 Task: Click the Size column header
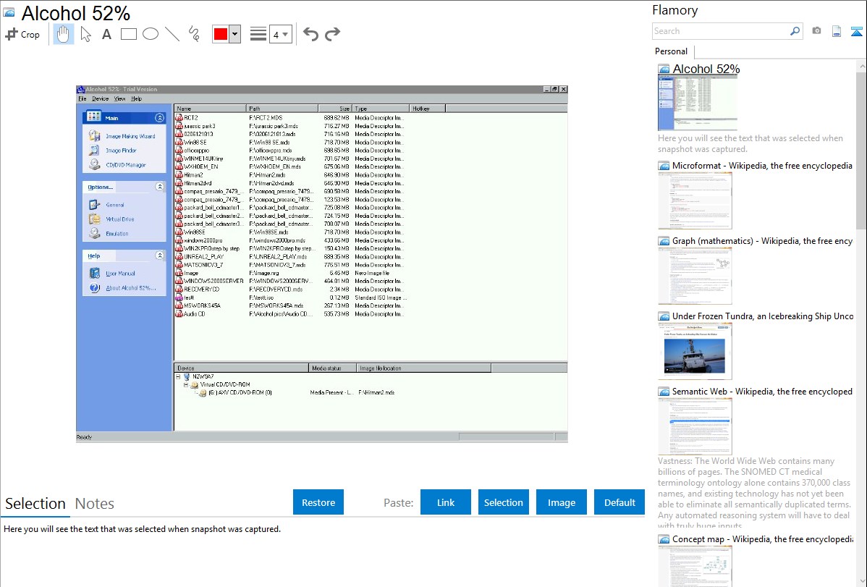coord(335,109)
